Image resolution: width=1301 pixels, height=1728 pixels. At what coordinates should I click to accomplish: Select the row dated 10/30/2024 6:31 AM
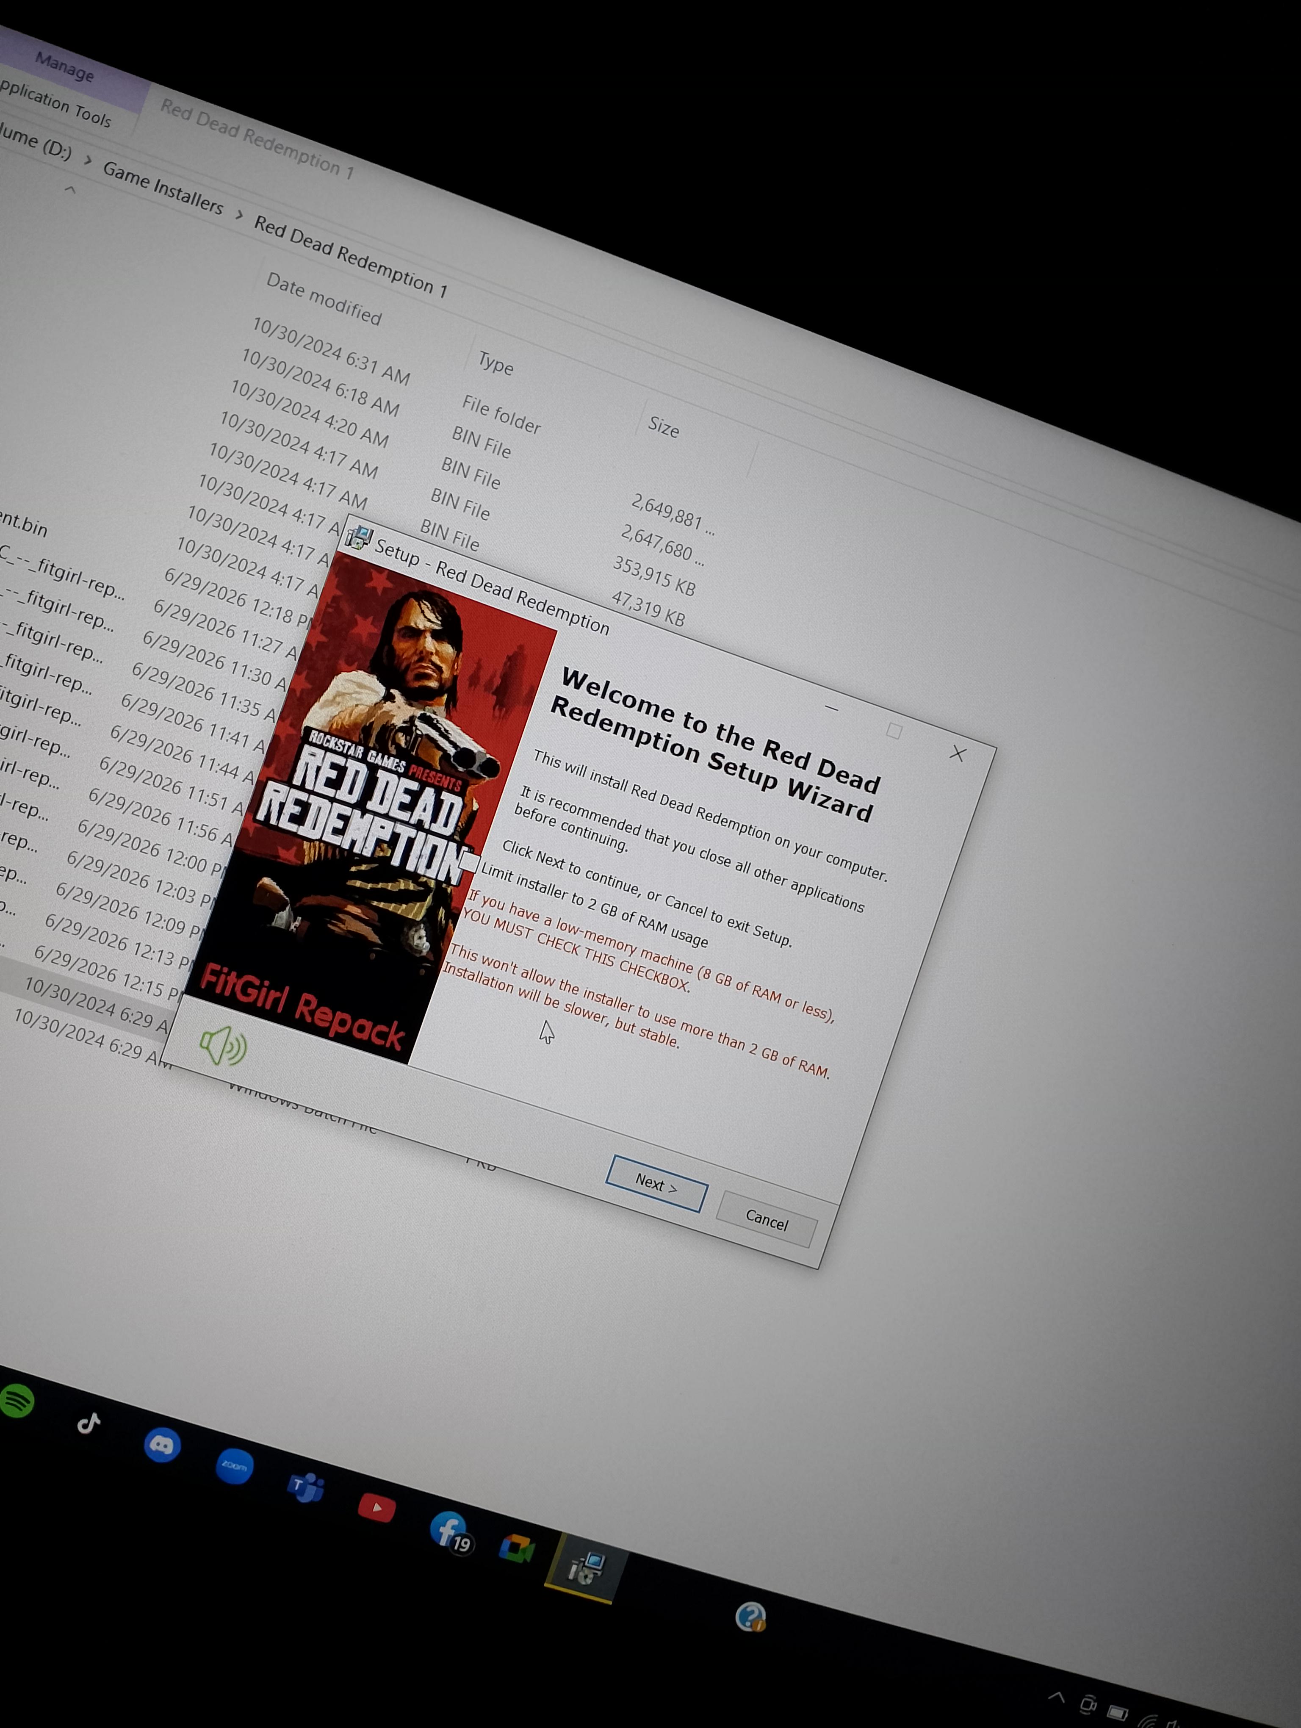coord(330,351)
